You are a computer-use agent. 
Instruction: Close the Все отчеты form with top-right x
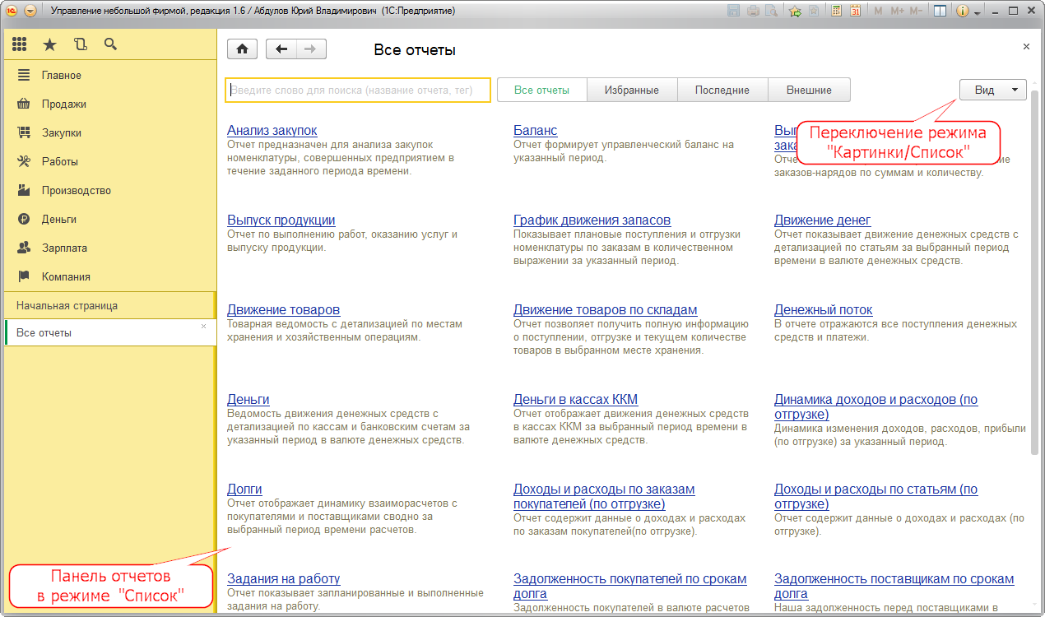pos(1026,47)
